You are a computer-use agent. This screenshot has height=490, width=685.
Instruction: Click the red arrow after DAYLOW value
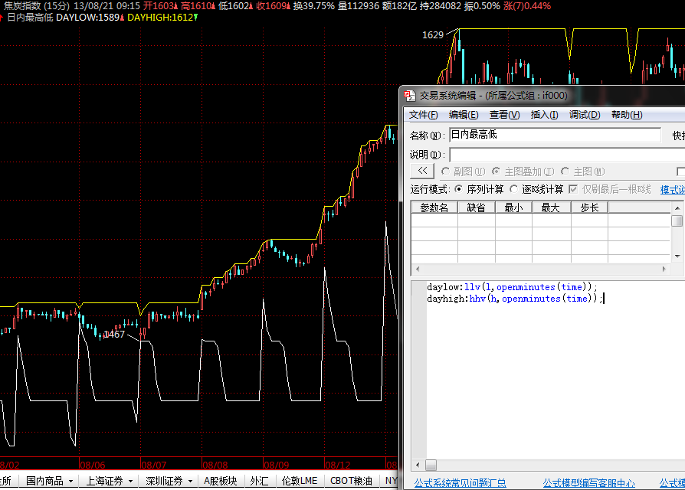(123, 17)
